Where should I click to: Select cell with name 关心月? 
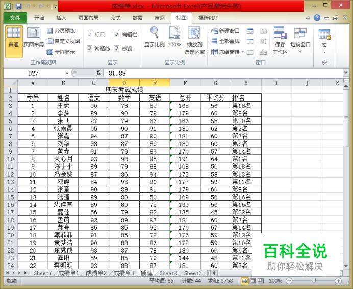[x=63, y=159]
